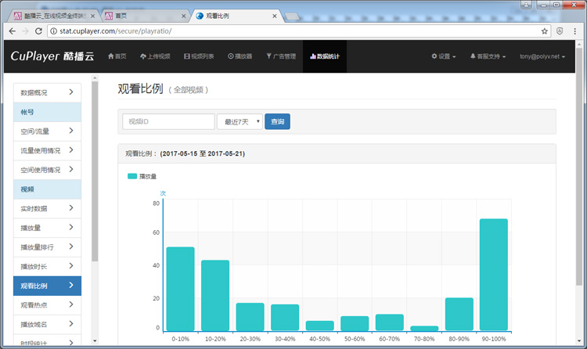The height and width of the screenshot is (349, 587).
Task: Select the 数据统计 nav tab
Action: pos(325,56)
